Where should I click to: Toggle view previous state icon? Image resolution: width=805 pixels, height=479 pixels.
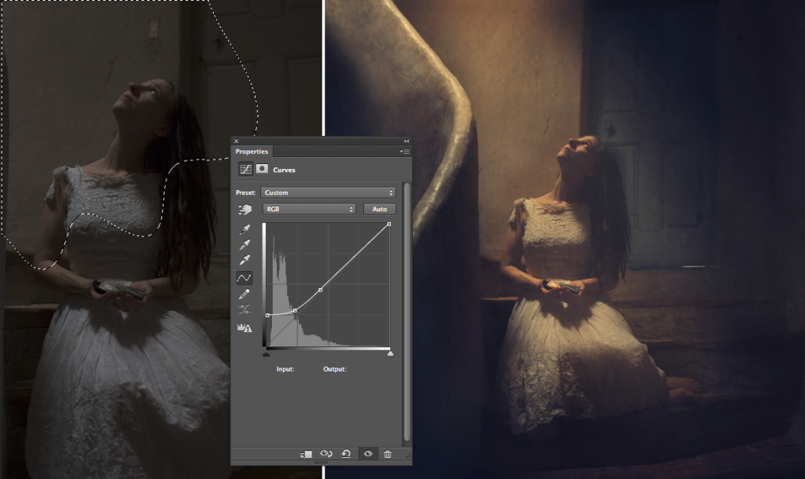[325, 454]
